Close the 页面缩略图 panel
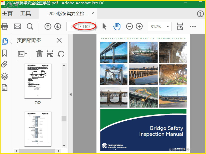206x154 pixels. [59, 40]
